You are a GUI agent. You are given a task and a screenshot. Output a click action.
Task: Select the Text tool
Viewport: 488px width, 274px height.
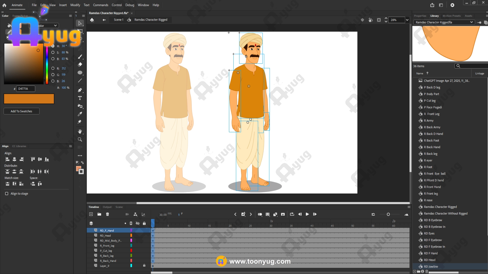tap(80, 98)
